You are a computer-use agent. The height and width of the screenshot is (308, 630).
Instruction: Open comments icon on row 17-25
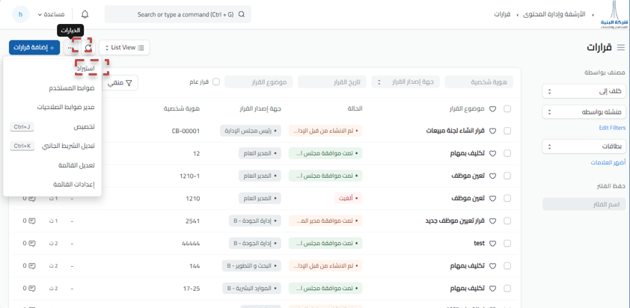pos(32,289)
